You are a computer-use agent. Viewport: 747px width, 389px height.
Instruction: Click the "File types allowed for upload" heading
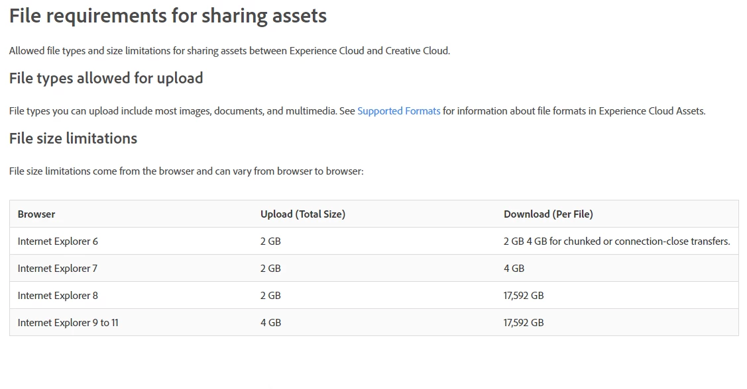pos(106,78)
